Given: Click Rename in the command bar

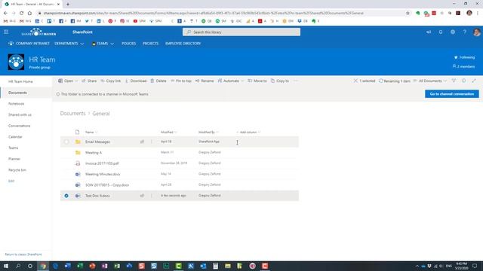Looking at the screenshot, I should [x=205, y=81].
